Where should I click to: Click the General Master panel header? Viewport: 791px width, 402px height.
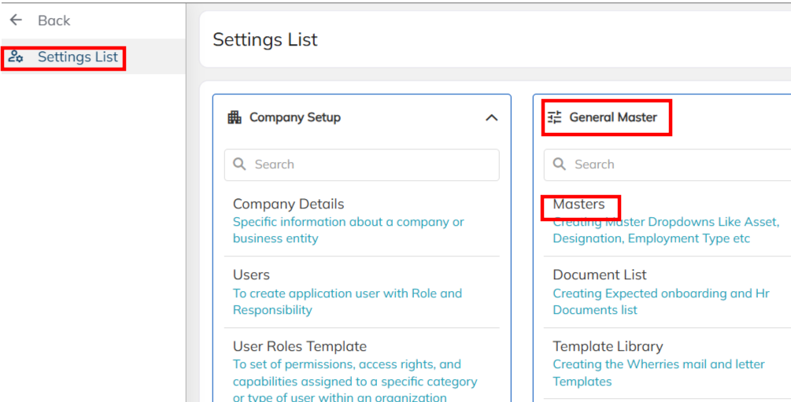(x=613, y=117)
